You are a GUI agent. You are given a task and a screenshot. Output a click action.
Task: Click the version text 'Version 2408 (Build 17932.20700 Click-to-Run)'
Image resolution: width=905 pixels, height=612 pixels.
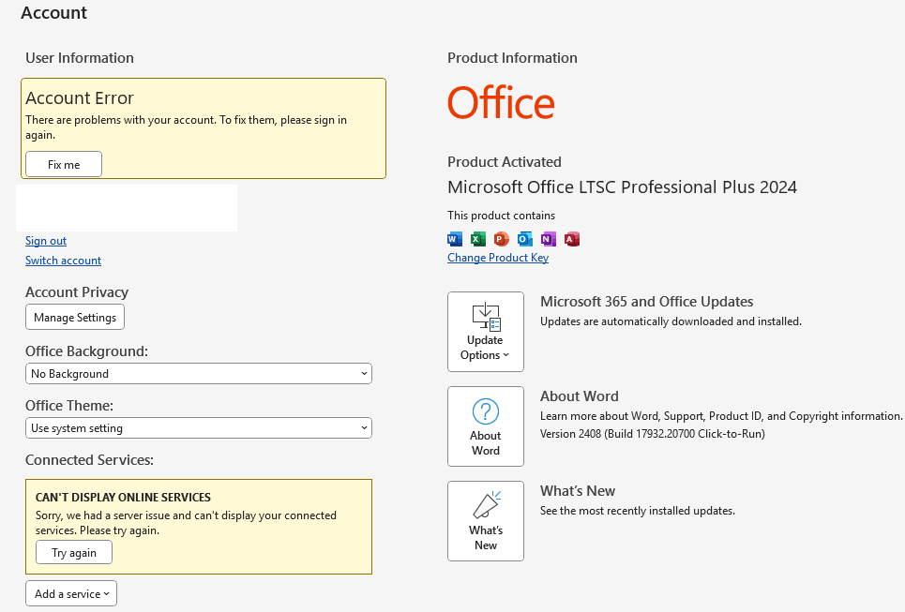coord(652,434)
